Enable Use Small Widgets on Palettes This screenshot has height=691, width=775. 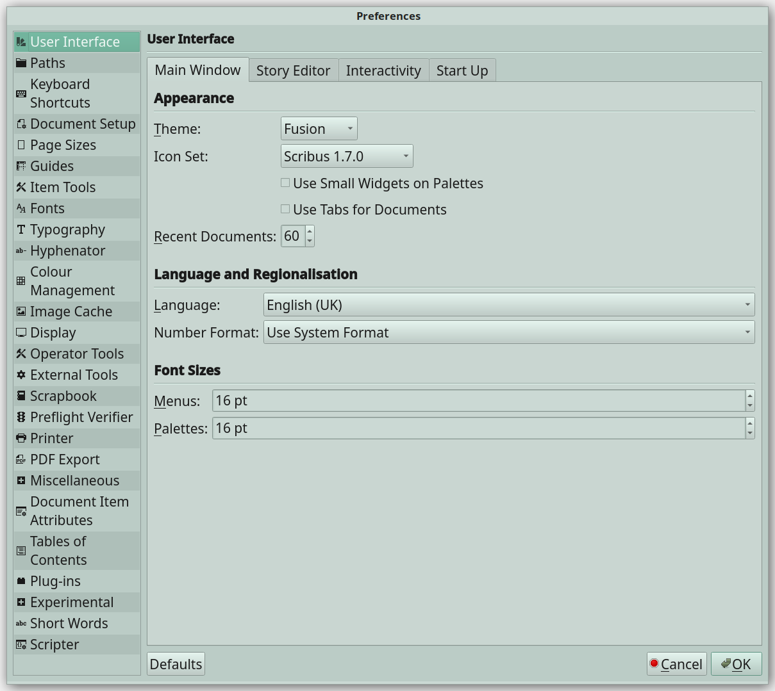point(285,183)
